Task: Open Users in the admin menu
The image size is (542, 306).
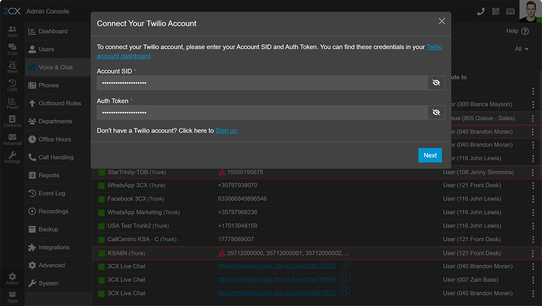Action: pyautogui.click(x=58, y=49)
